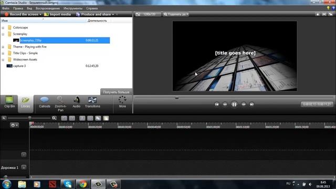
Task: Open the Правка menu
Action: point(18,8)
